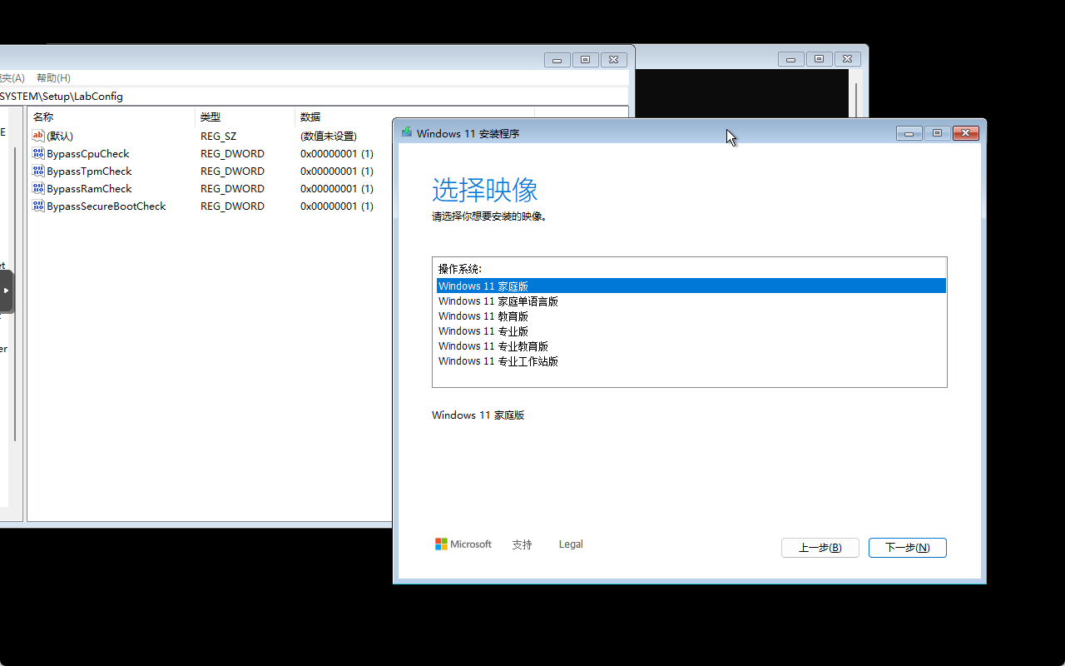Click the BypassCpuCheck DWORD value icon
This screenshot has height=666, width=1065.
[x=37, y=153]
